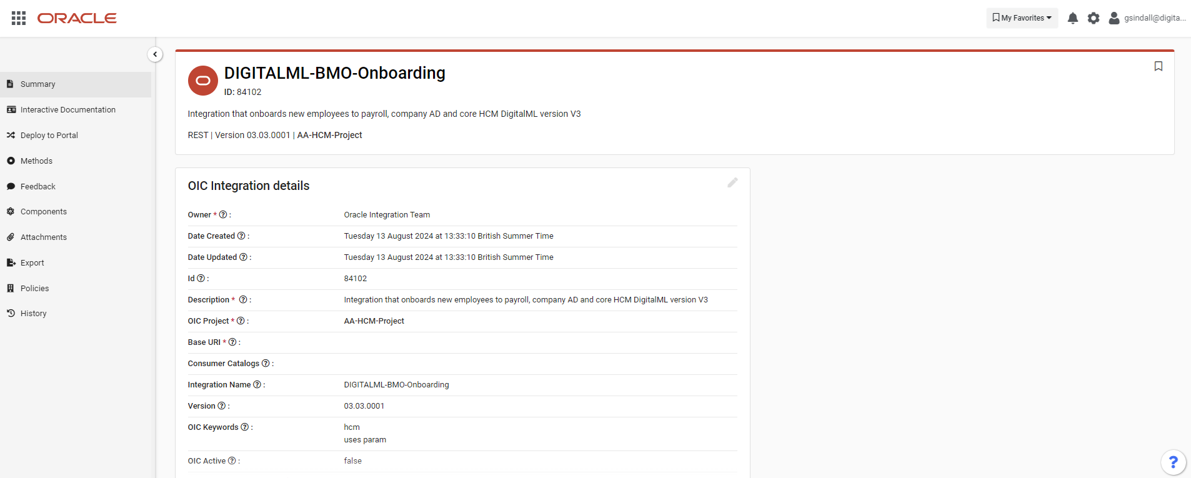Open the settings gear icon

1094,18
